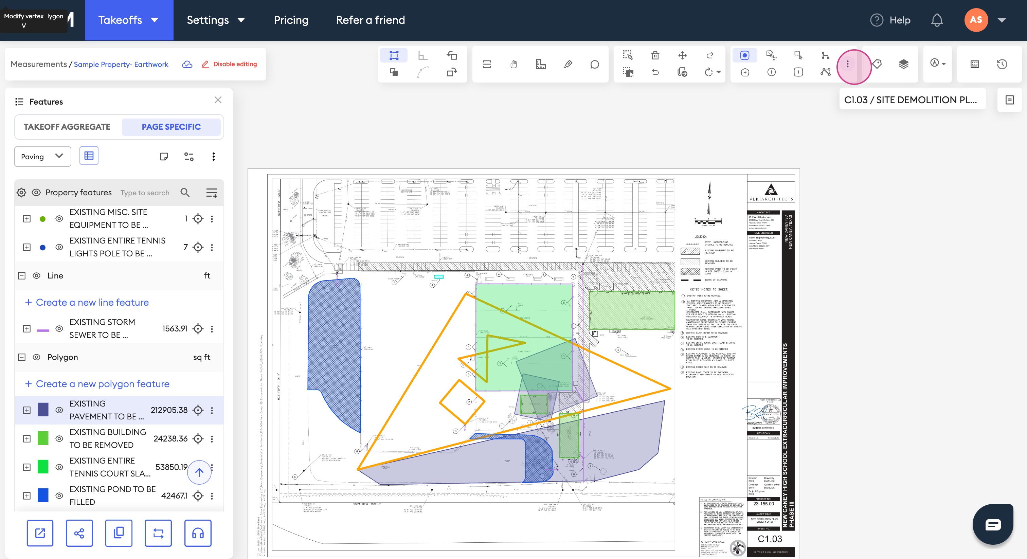Open the Settings menu
The height and width of the screenshot is (559, 1027).
point(215,20)
